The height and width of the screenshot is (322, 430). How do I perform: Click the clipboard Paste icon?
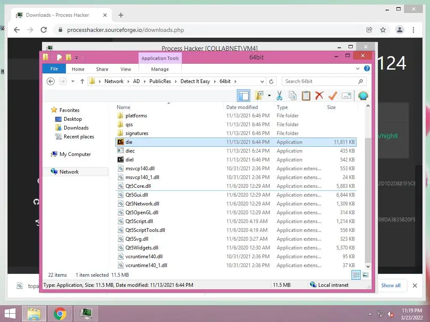[x=306, y=96]
